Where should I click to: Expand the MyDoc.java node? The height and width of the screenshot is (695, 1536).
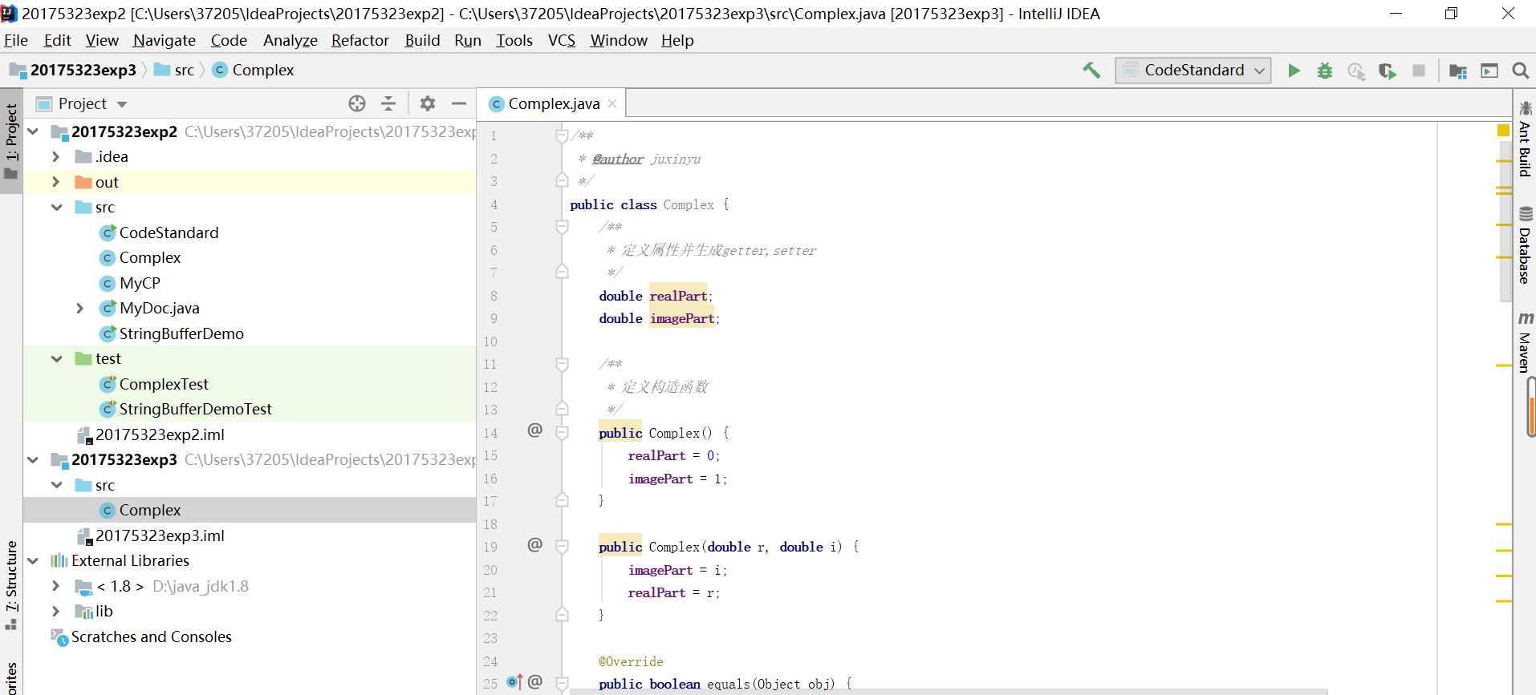pos(79,308)
